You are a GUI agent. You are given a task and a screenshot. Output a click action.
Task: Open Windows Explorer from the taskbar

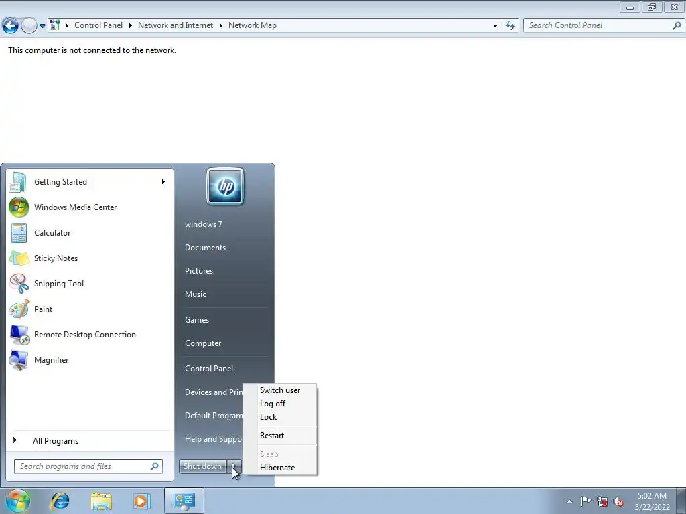(101, 501)
